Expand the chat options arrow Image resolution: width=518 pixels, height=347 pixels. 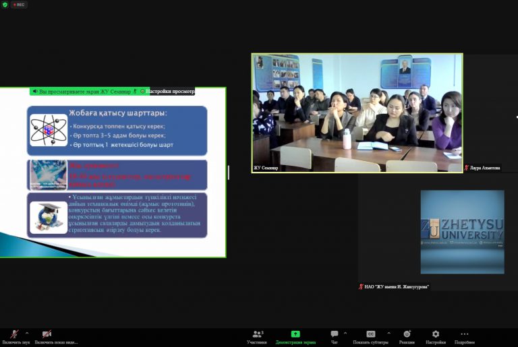(345, 333)
